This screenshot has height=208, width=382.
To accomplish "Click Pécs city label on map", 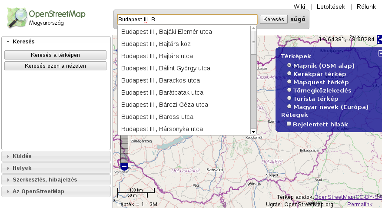I will coord(196,185).
